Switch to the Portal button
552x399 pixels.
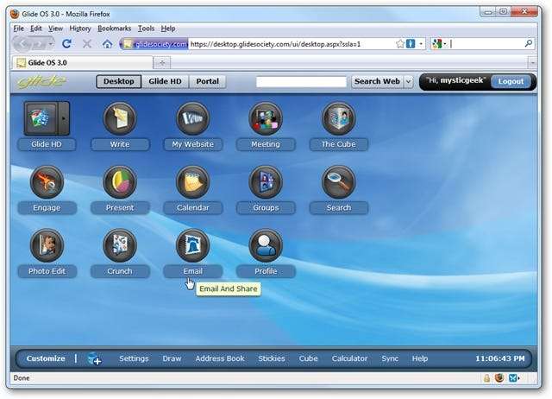207,81
